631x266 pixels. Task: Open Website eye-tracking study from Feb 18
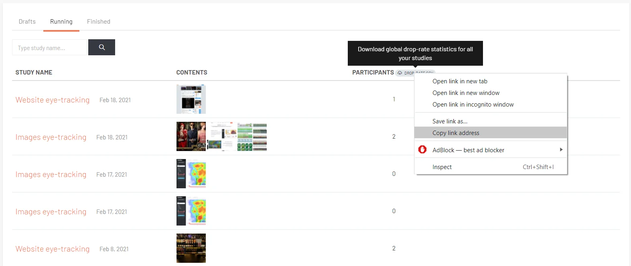tap(53, 100)
